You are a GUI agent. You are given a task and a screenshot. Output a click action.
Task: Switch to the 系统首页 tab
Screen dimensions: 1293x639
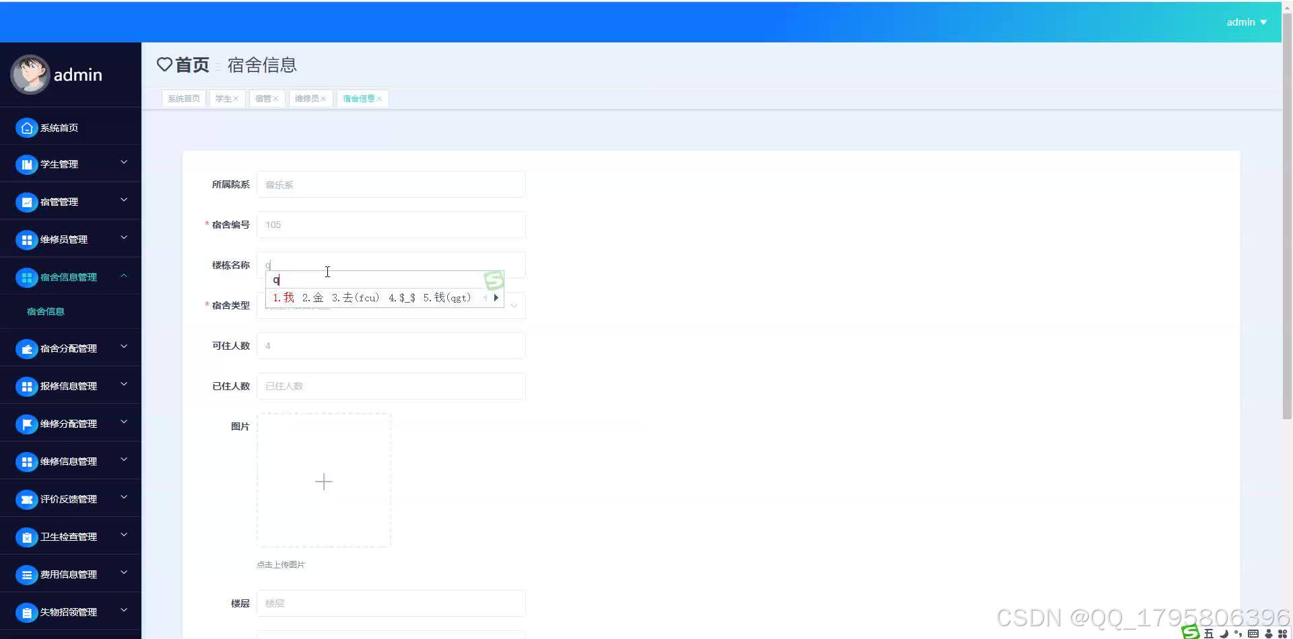point(184,99)
